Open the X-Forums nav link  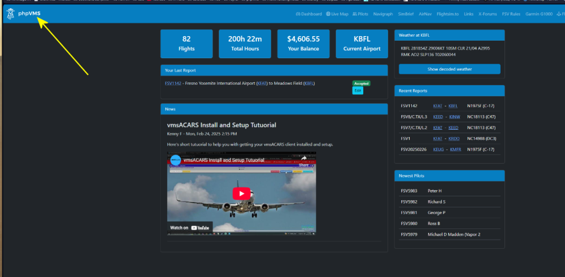[x=488, y=14]
